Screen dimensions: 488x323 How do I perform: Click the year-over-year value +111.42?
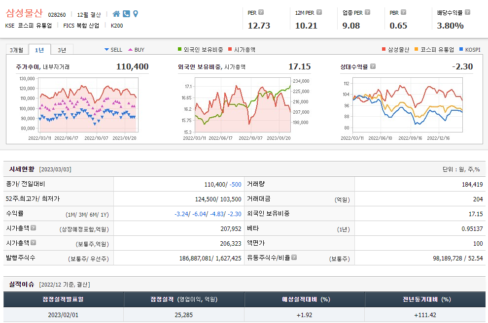(x=425, y=315)
